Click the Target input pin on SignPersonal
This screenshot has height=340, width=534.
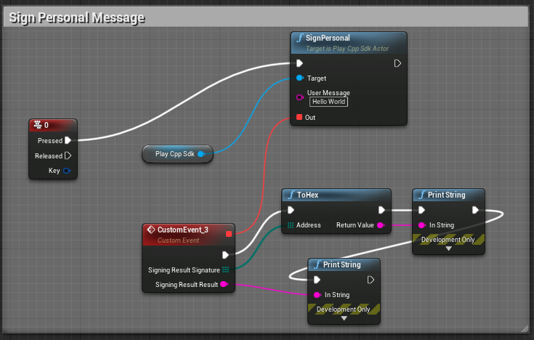pyautogui.click(x=299, y=78)
